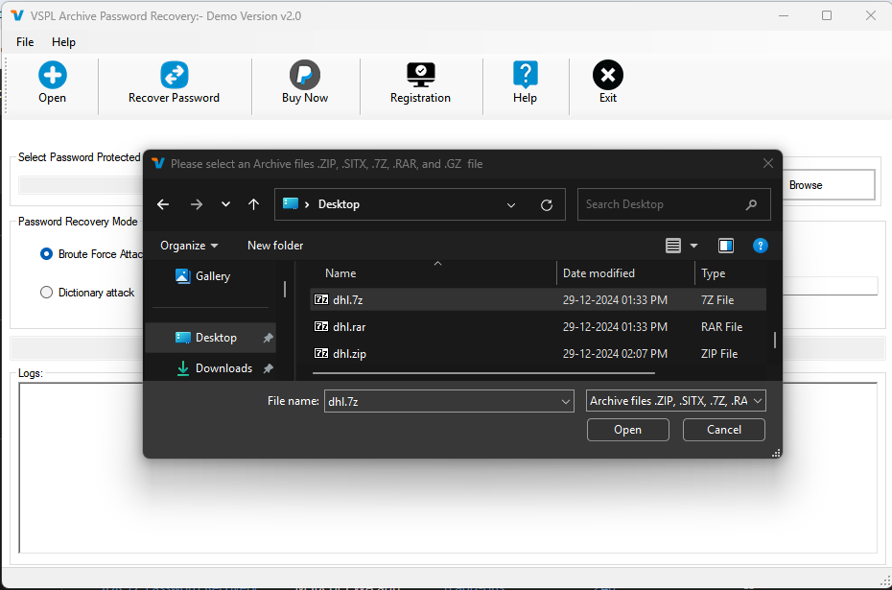Open the File menu
This screenshot has height=590, width=892.
[24, 42]
